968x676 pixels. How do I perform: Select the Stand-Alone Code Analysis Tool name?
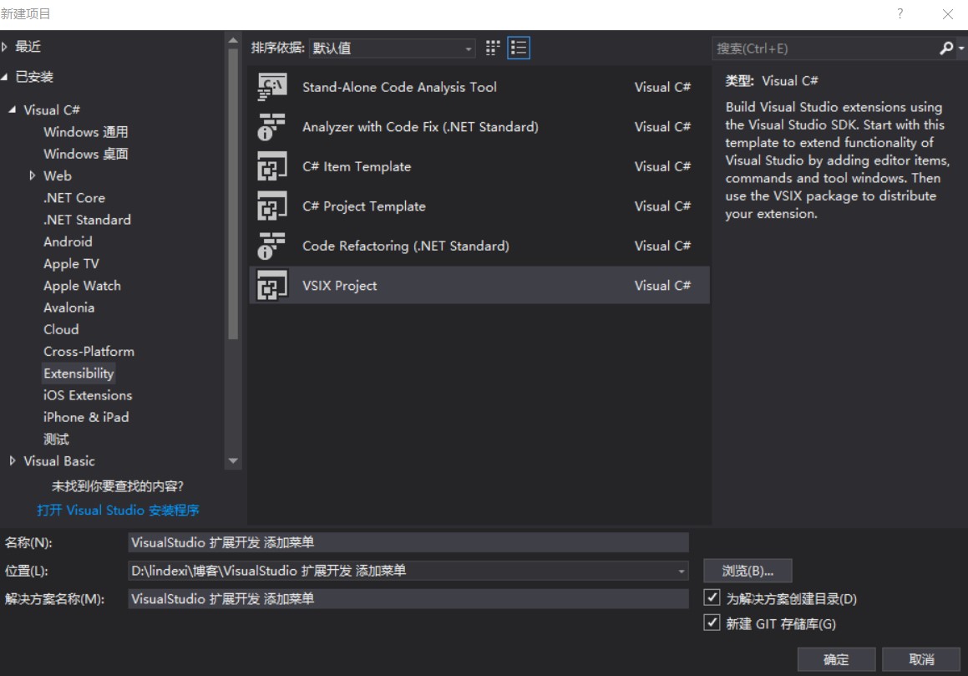click(399, 87)
